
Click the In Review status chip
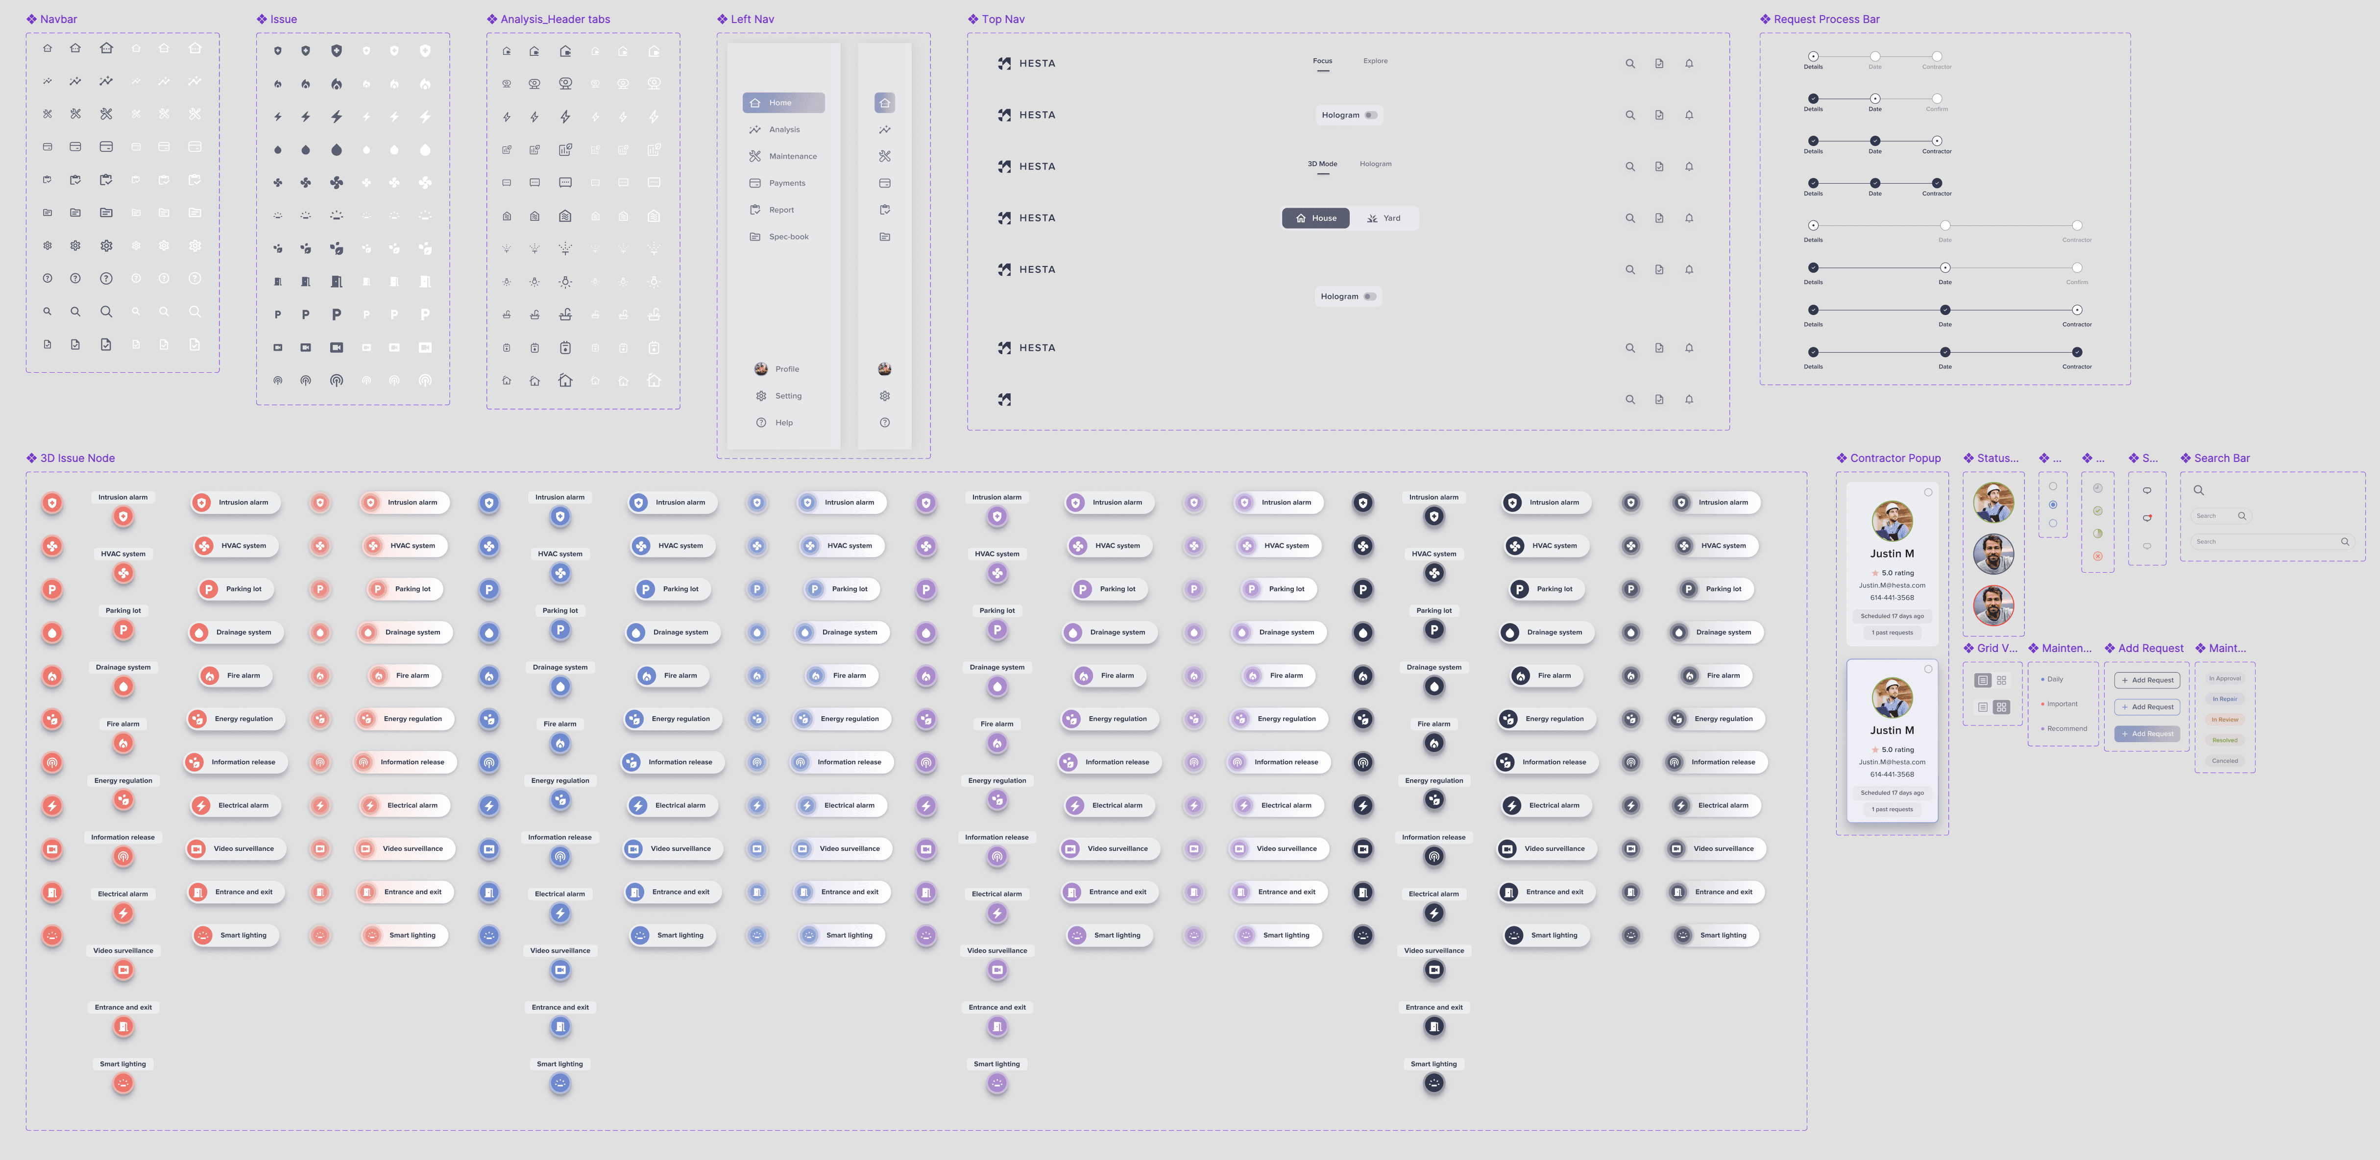[2224, 720]
